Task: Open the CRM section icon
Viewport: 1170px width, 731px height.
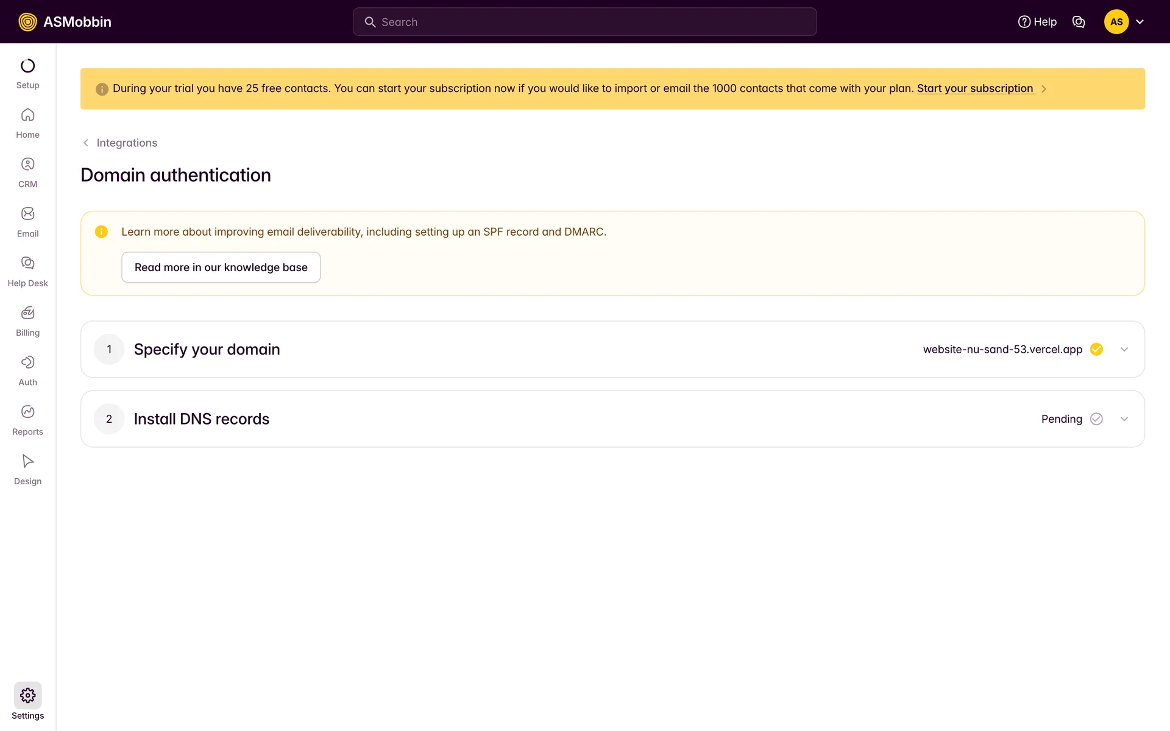Action: tap(27, 164)
